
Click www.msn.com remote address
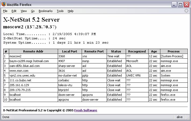coord(19,71)
